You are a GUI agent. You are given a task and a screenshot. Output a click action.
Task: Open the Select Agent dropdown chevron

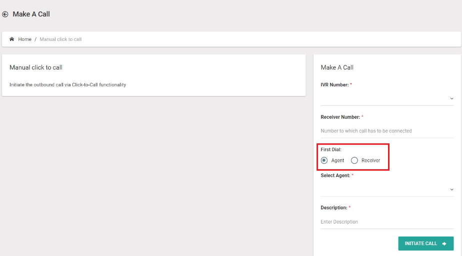tap(451, 190)
